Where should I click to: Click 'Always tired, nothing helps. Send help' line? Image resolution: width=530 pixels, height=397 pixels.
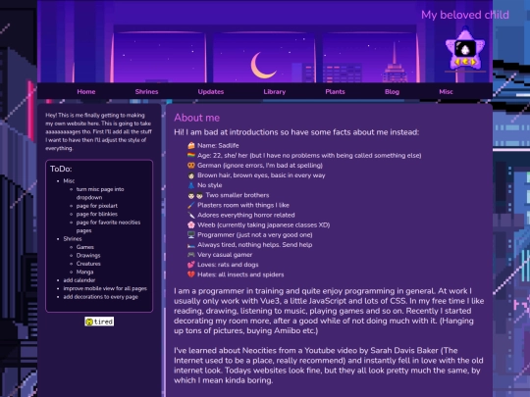click(x=254, y=245)
